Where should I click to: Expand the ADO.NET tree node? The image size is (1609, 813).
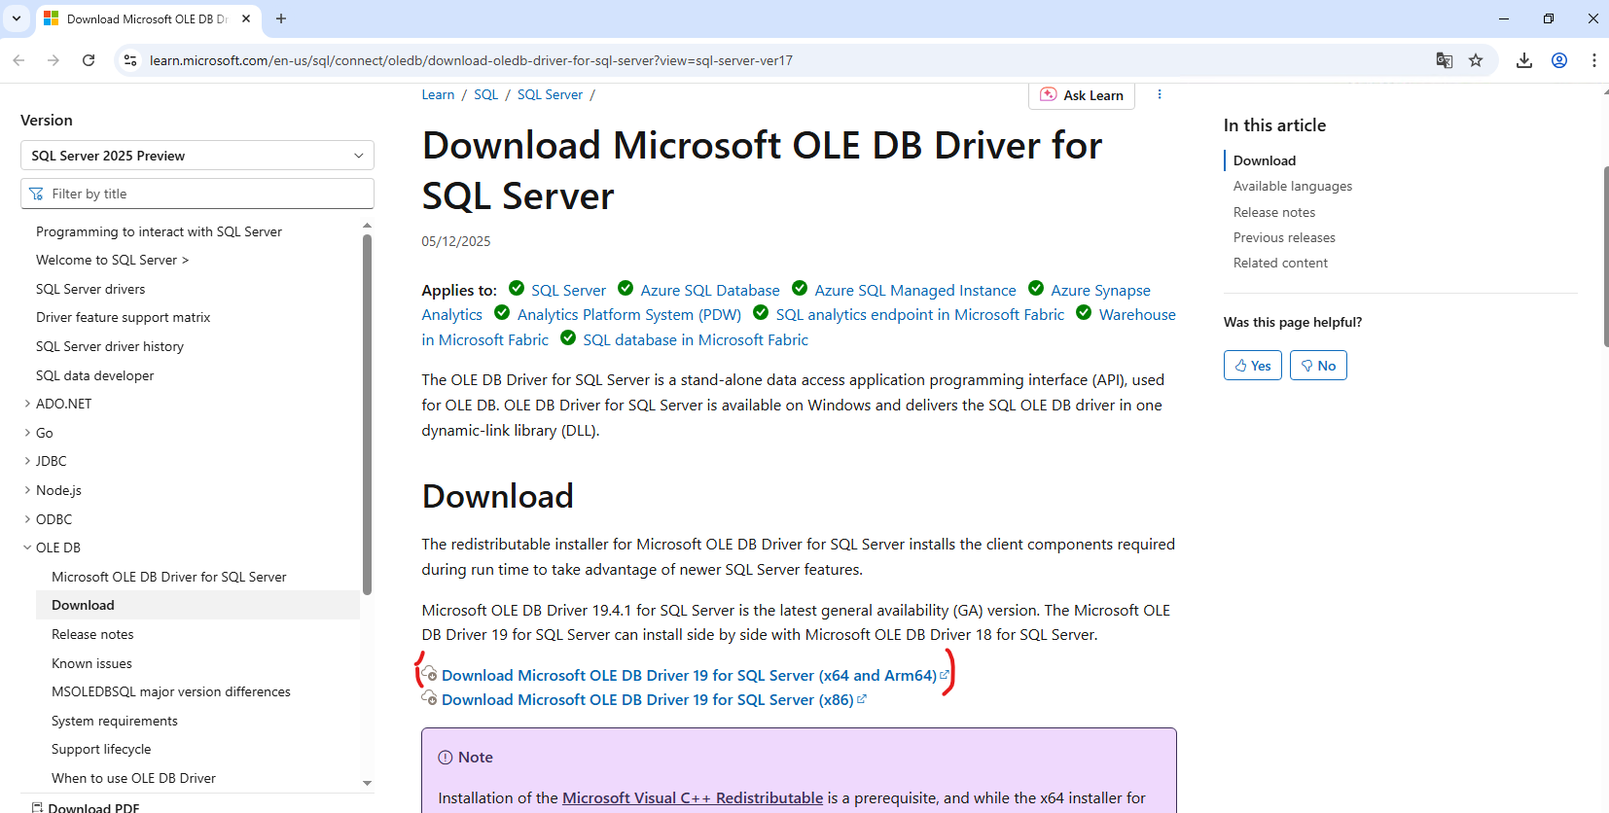[x=27, y=404]
